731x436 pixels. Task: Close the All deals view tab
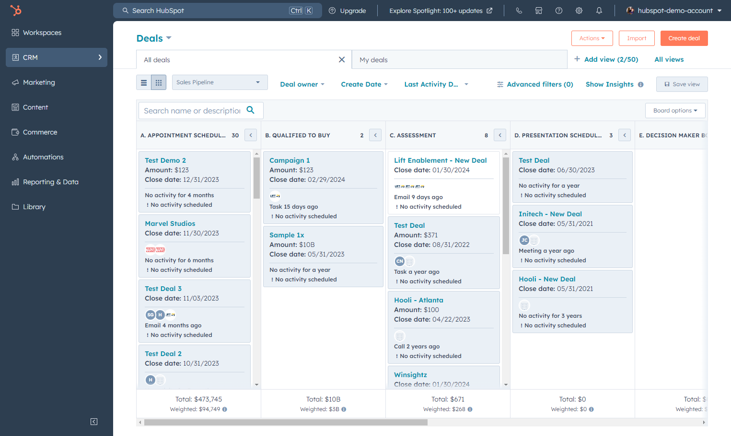point(342,60)
